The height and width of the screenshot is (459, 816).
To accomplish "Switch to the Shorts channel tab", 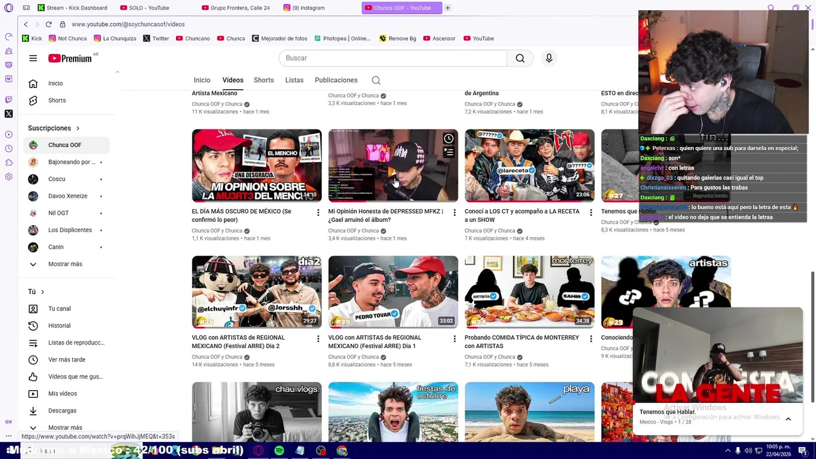I will [x=264, y=80].
